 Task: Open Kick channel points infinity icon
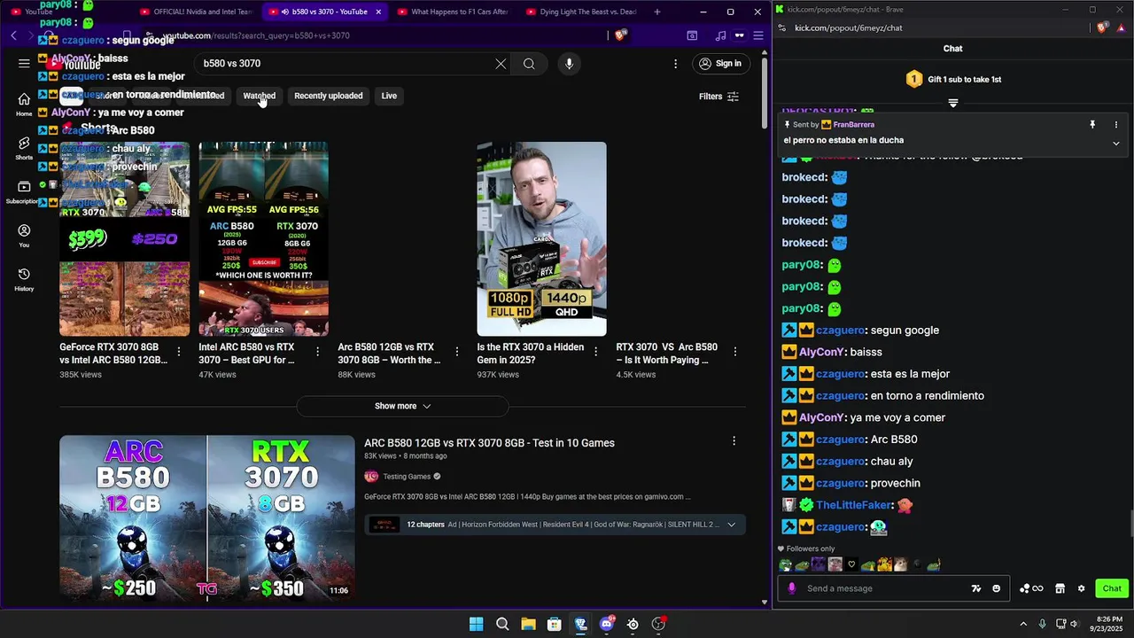(x=1031, y=588)
